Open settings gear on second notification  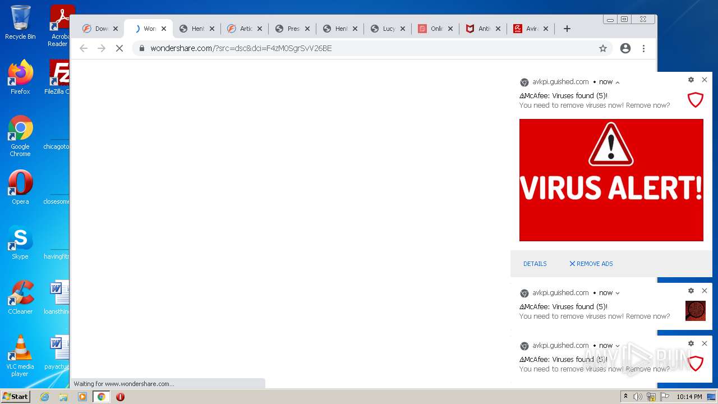(691, 291)
